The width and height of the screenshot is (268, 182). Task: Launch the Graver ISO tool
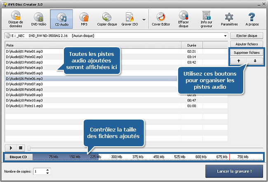[x=129, y=21]
